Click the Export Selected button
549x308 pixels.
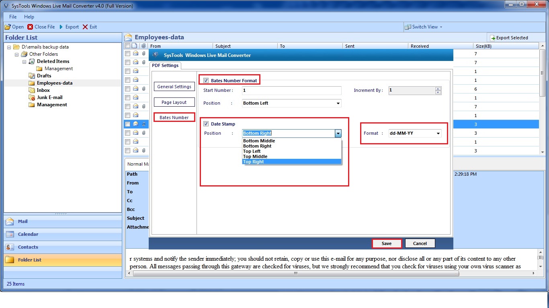[509, 38]
